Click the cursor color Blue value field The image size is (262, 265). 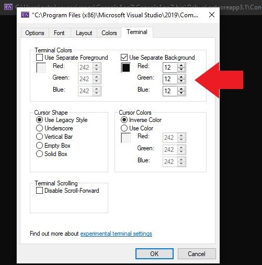tap(170, 162)
